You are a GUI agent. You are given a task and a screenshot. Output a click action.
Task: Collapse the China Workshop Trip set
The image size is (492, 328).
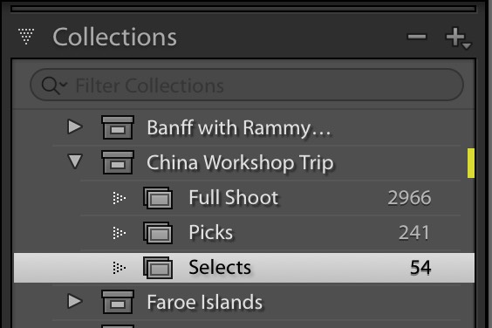(x=75, y=161)
